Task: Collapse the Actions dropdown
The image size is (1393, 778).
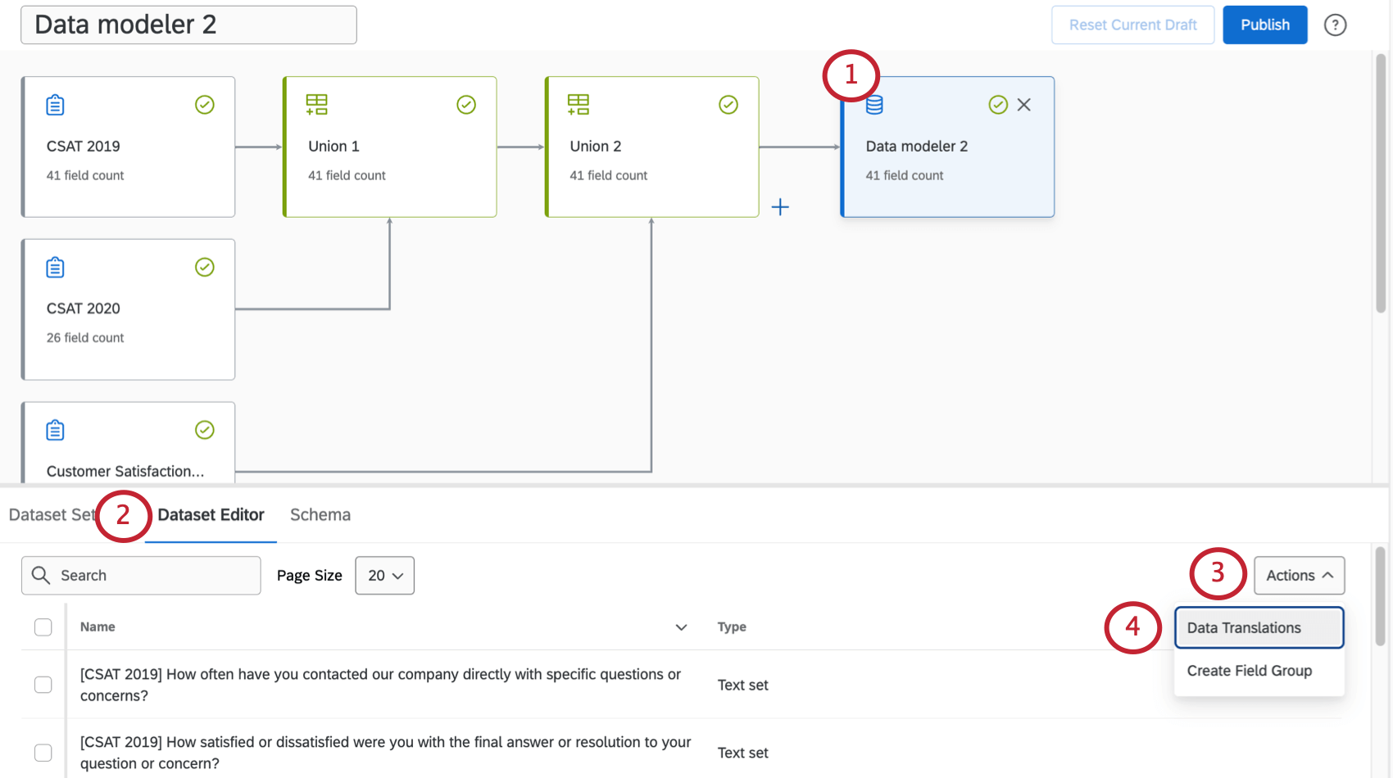Action: tap(1298, 575)
